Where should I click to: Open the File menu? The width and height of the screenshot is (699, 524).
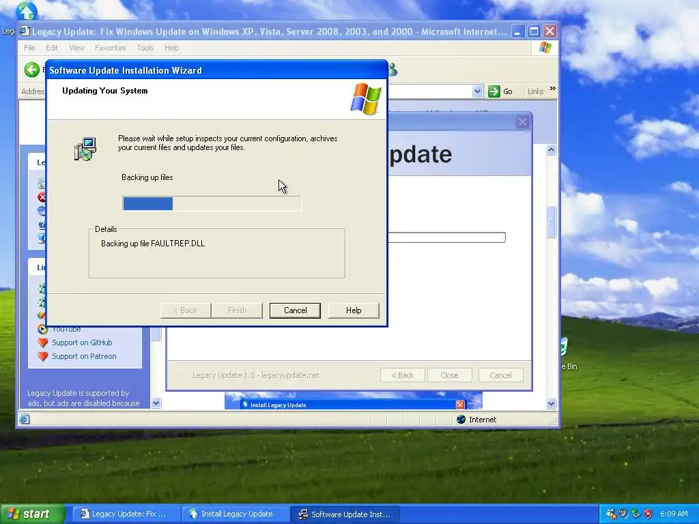point(29,48)
